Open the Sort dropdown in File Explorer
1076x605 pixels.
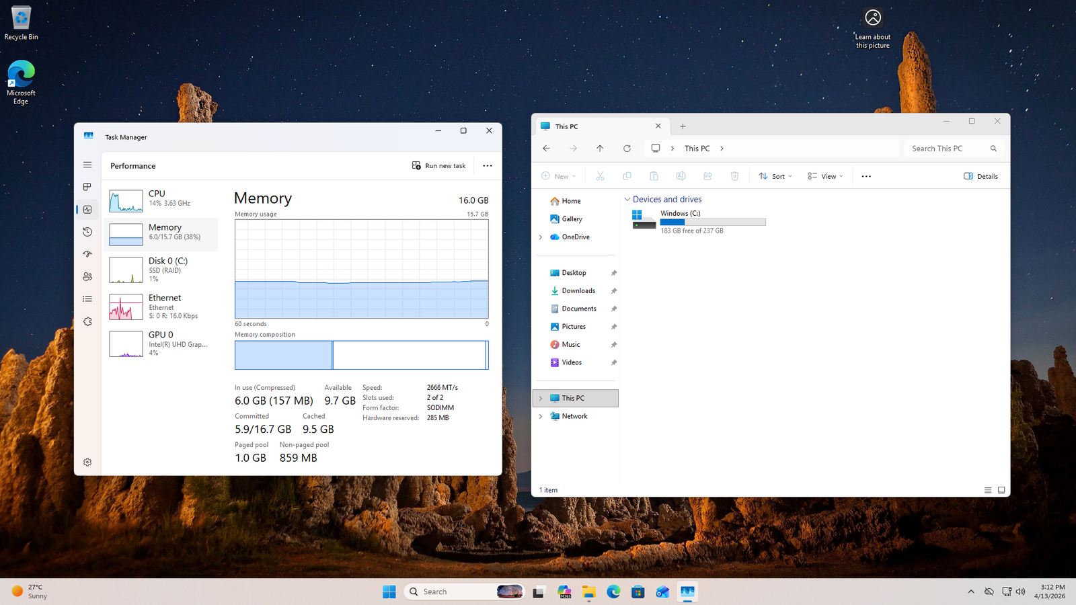pos(775,176)
